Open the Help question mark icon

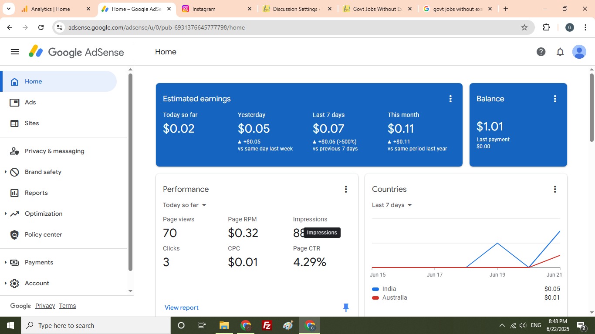pyautogui.click(x=541, y=52)
